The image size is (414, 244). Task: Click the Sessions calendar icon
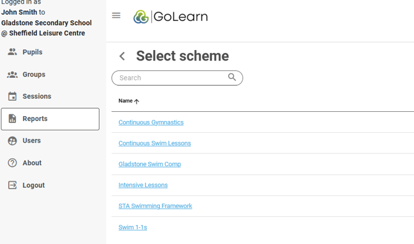click(x=12, y=96)
